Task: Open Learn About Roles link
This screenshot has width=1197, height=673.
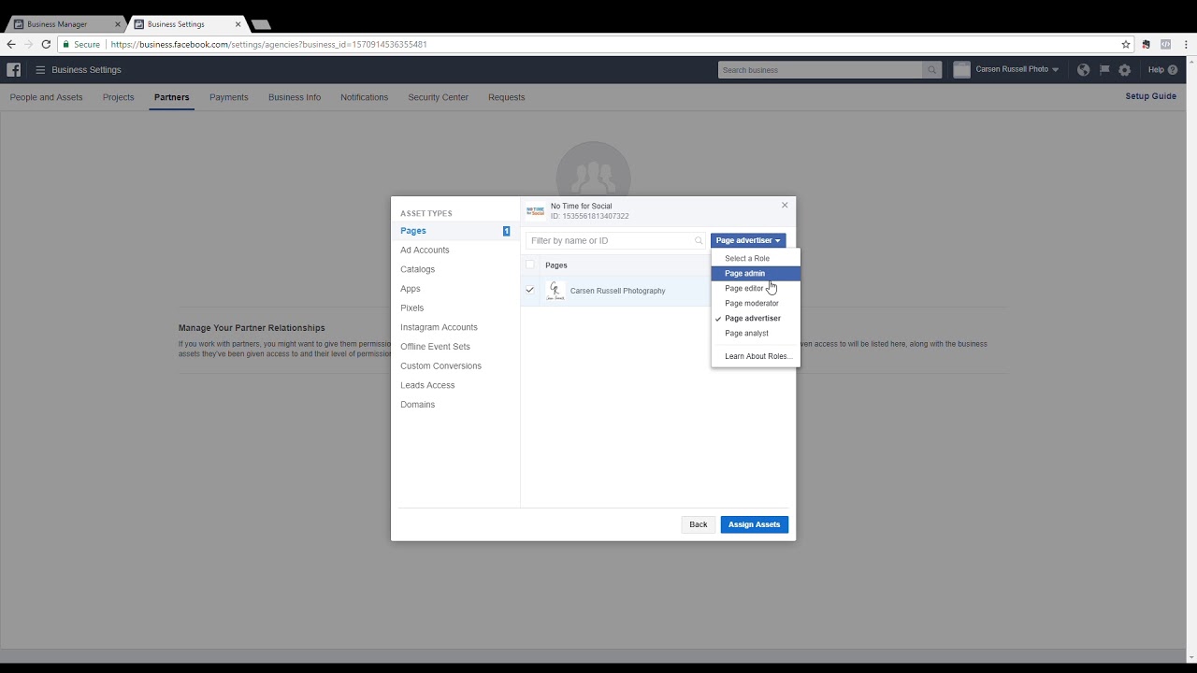Action: point(758,356)
